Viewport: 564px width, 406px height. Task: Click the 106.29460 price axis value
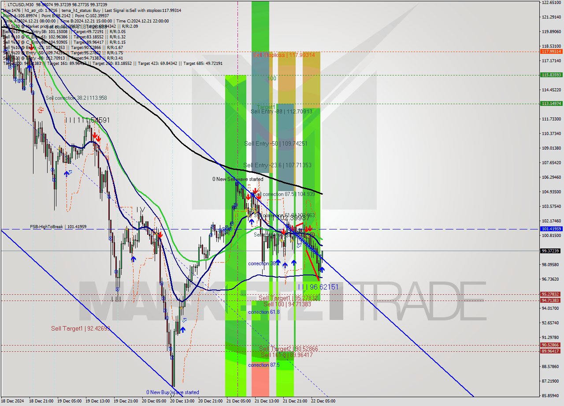(551, 177)
